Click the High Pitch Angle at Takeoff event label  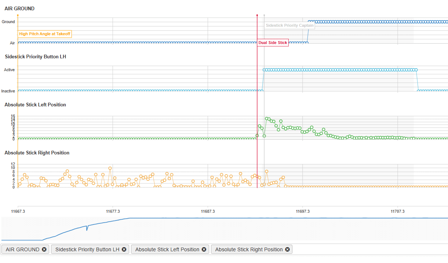(x=44, y=34)
